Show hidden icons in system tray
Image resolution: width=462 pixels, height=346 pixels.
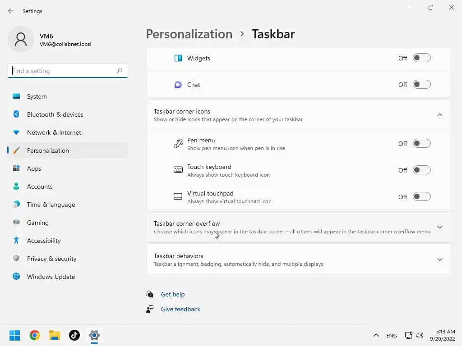(376, 335)
